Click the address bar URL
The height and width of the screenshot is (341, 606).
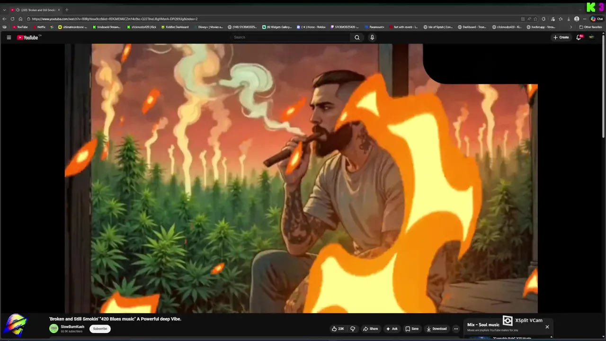(x=115, y=19)
